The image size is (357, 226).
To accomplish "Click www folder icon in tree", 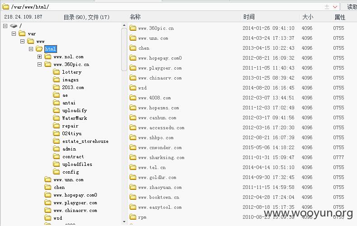I will pos(30,42).
